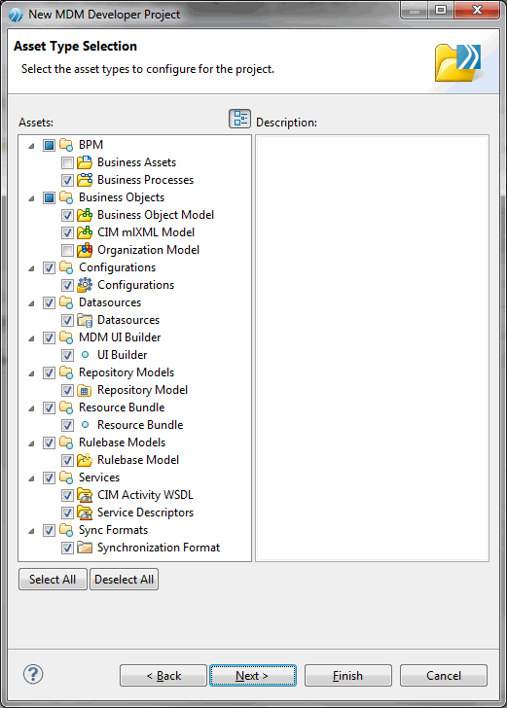Maximize the New MDM Developer Project window
Image resolution: width=507 pixels, height=708 pixels.
pos(441,10)
